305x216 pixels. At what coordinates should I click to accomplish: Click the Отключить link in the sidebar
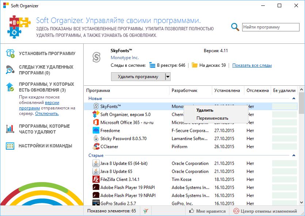[x=47, y=113]
